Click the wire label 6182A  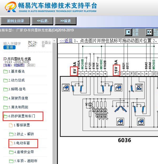pyautogui.click(x=79, y=65)
